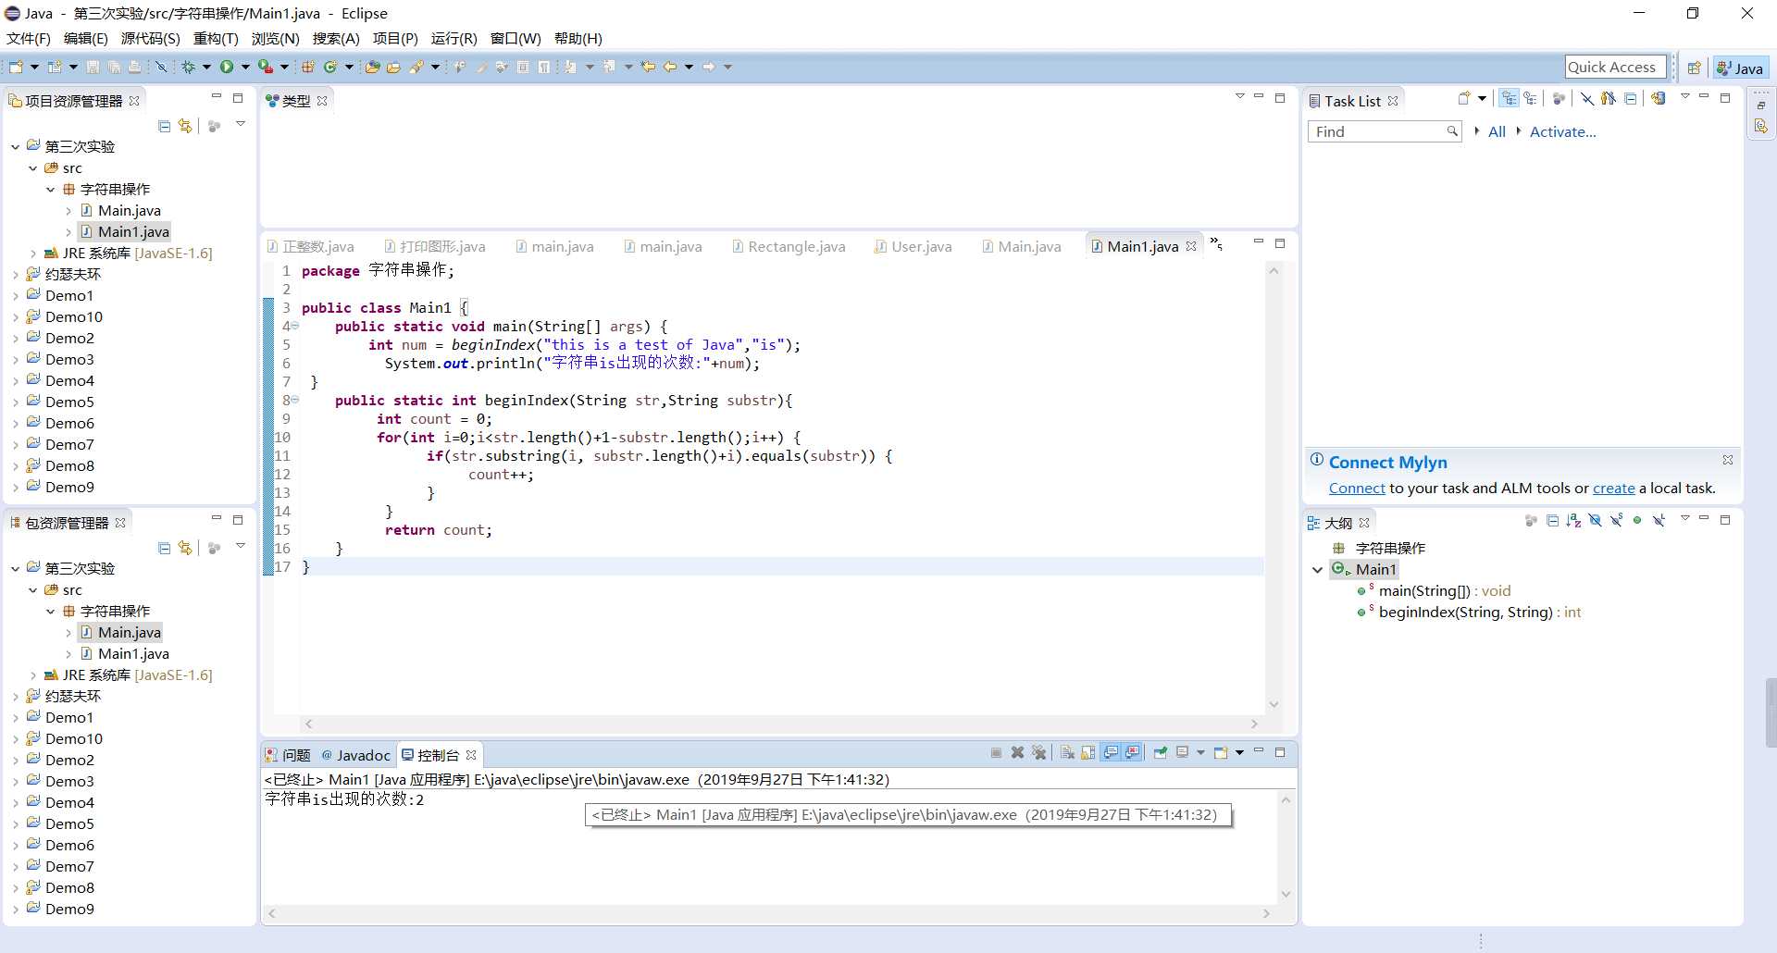Viewport: 1777px width, 953px height.
Task: Click the Remove Launch X icon in console
Action: 1017,752
